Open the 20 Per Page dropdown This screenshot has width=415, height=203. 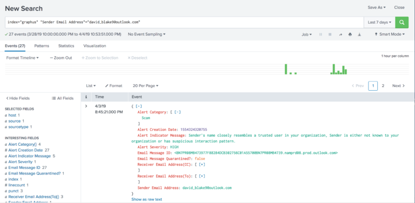coord(145,86)
